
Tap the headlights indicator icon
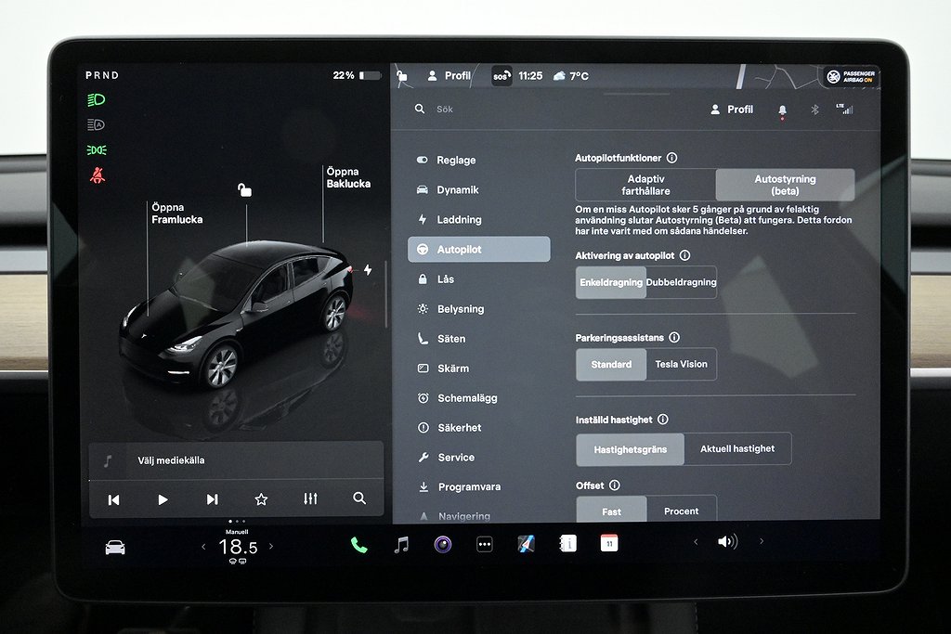[97, 99]
